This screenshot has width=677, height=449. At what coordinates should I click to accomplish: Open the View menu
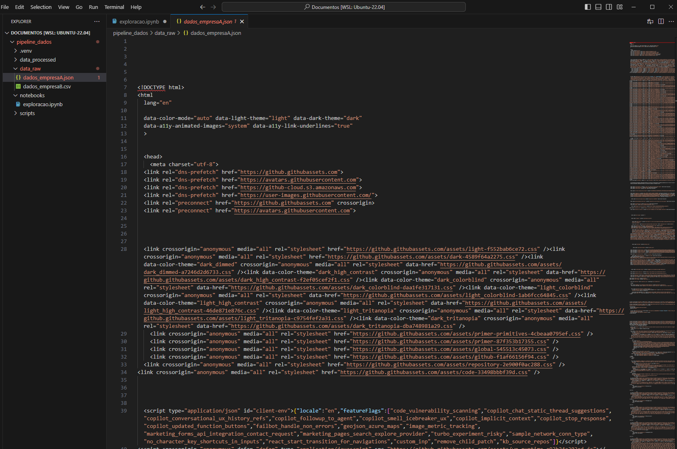coord(64,7)
